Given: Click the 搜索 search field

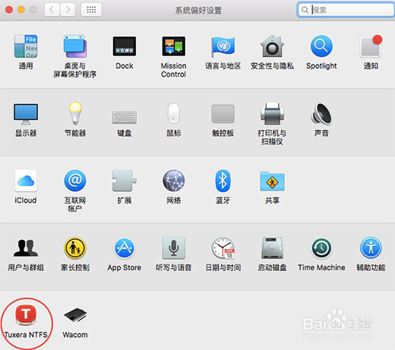Looking at the screenshot, I should click(x=346, y=10).
